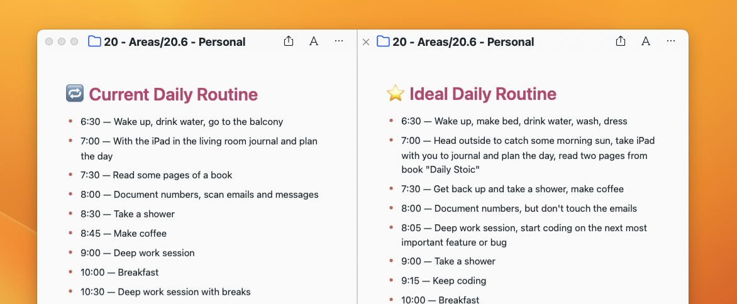The image size is (737, 304).
Task: Open the more options ellipsis in the right pane
Action: click(x=671, y=41)
